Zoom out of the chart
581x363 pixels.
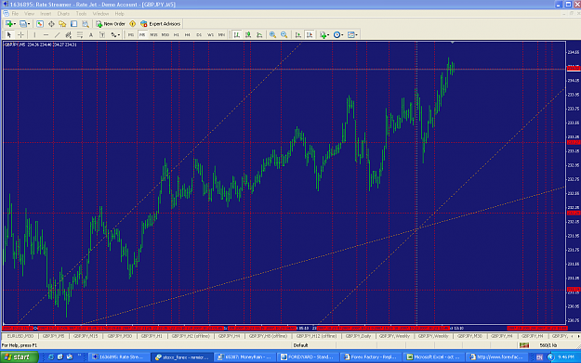(284, 34)
